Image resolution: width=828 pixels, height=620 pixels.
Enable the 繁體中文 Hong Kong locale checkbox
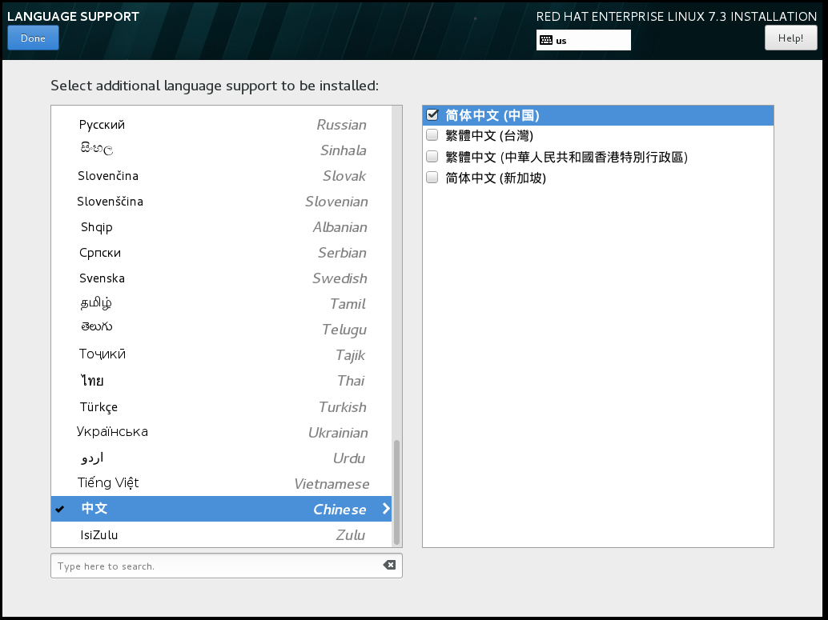[432, 156]
